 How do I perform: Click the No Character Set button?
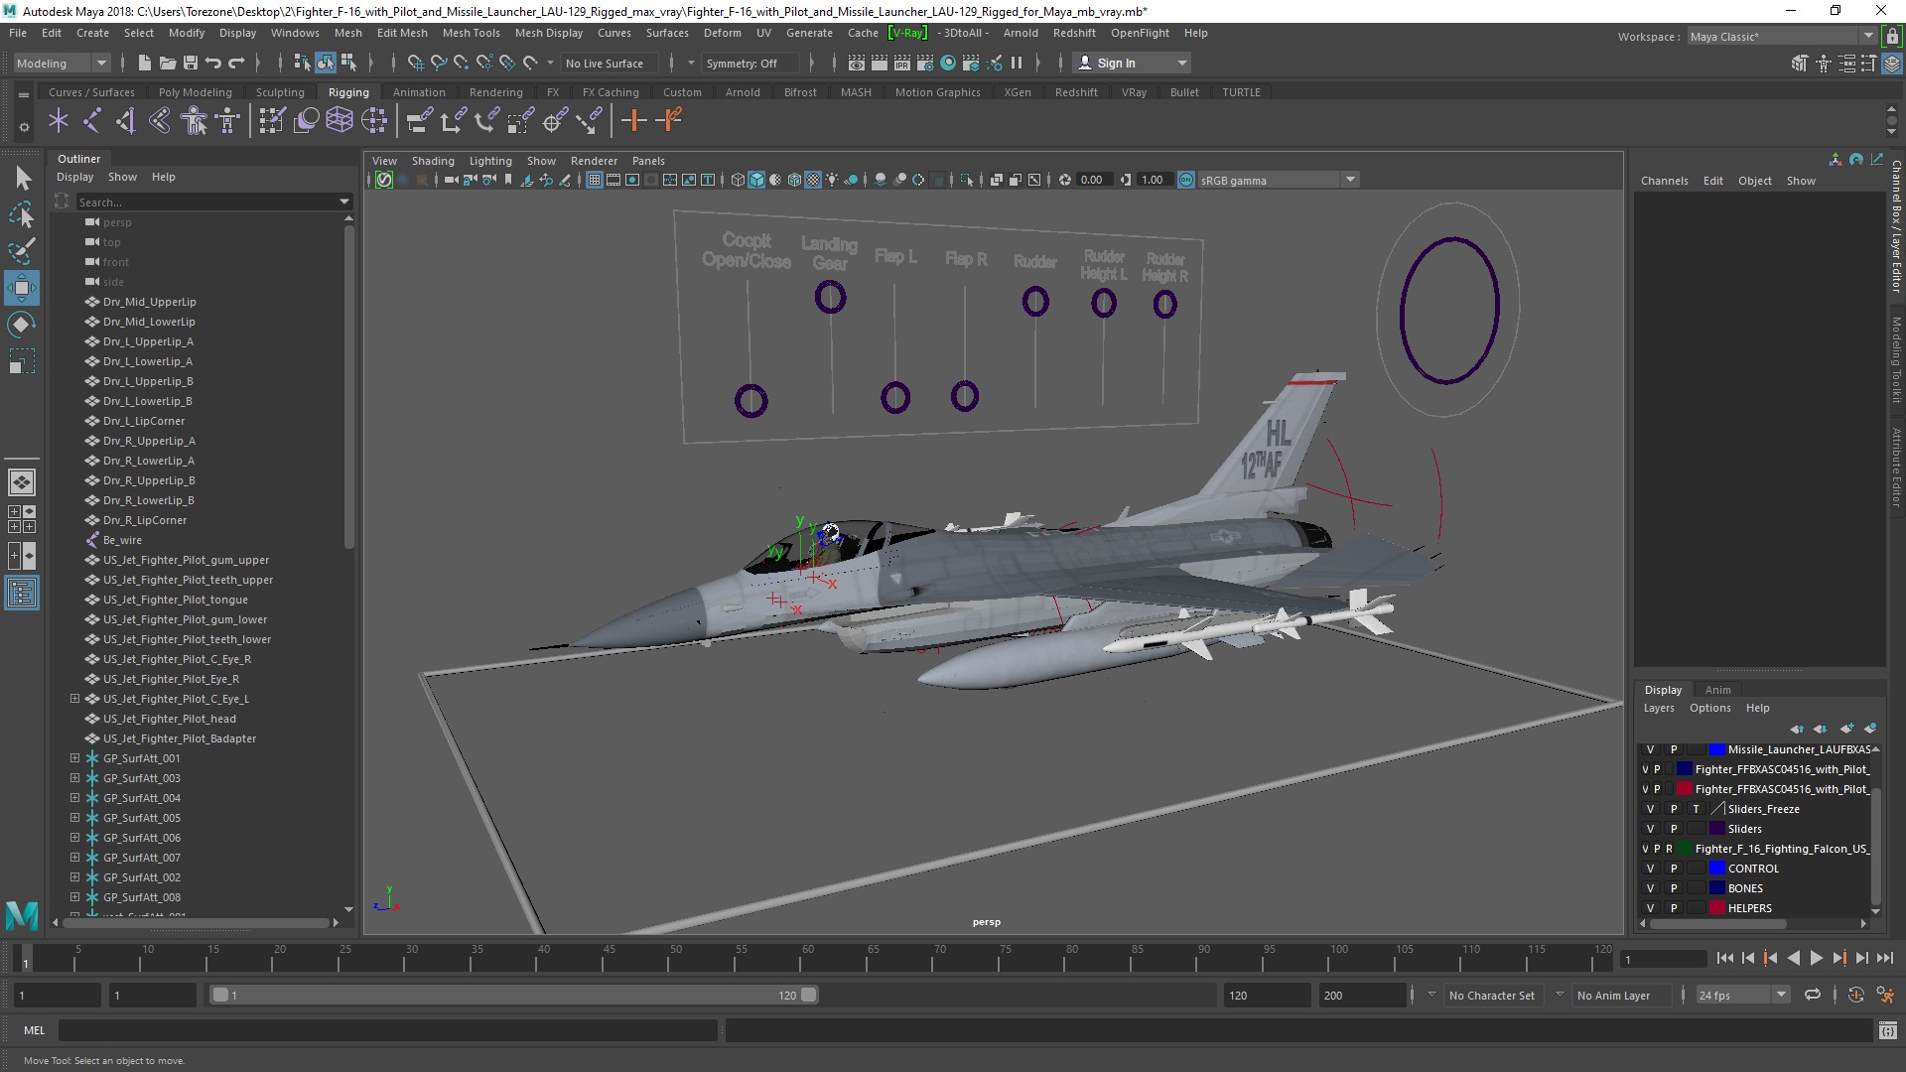[1491, 996]
